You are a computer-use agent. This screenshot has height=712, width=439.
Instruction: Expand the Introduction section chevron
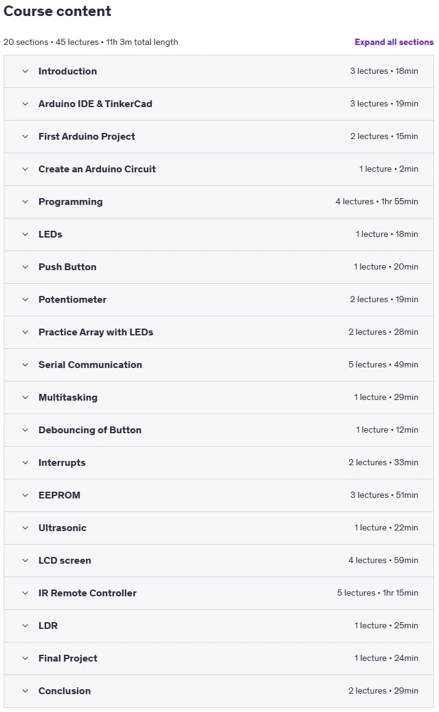pos(25,71)
